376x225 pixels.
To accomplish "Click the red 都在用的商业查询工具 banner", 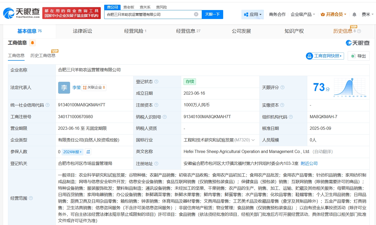I will [x=72, y=13].
